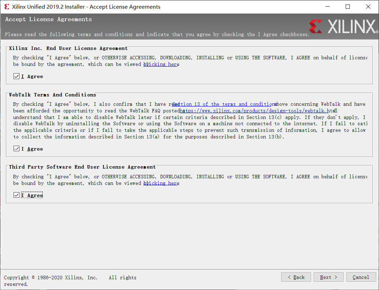The image size is (379, 290).
Task: Proceed with the Next button
Action: pos(328,277)
